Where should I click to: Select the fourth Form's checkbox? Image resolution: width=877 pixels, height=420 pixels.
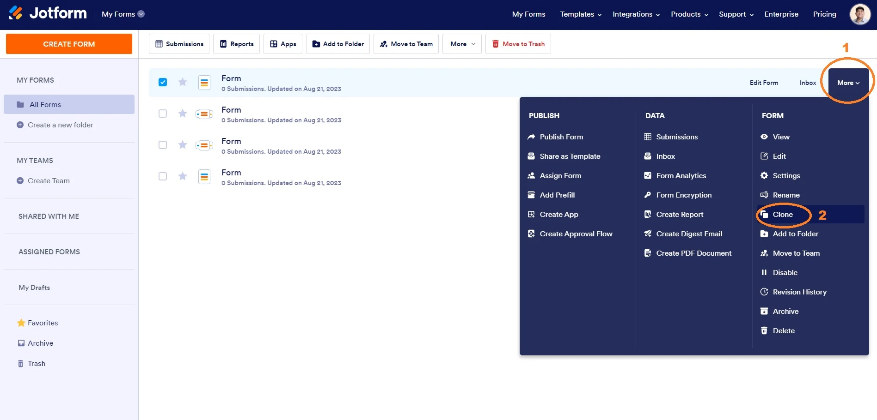click(x=163, y=176)
